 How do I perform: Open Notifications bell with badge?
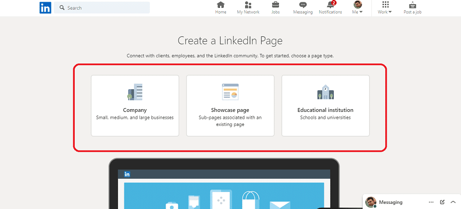coord(331,8)
